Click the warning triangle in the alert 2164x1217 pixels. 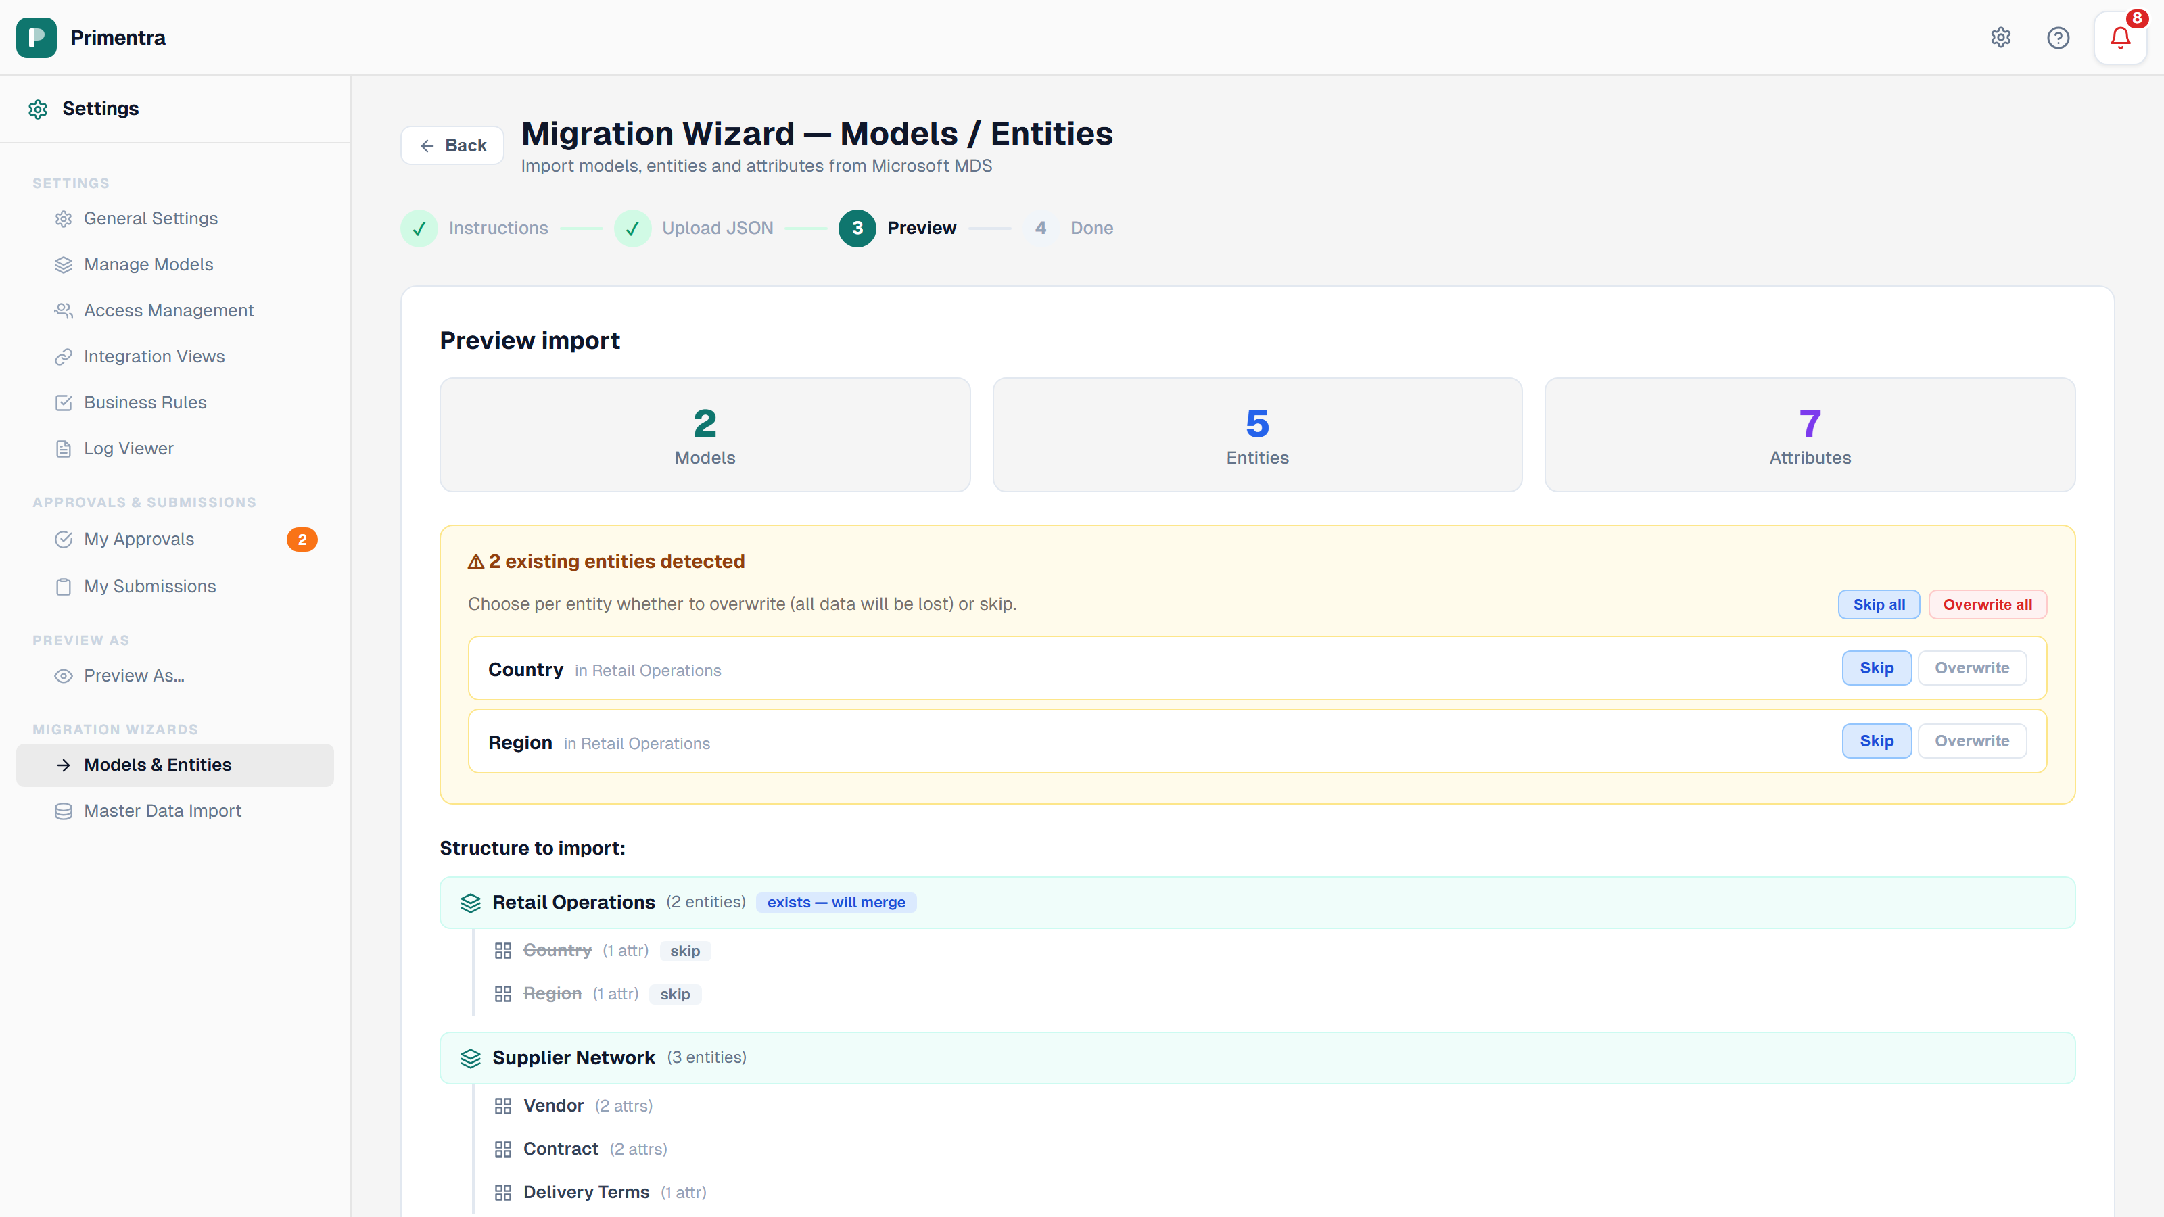[475, 562]
